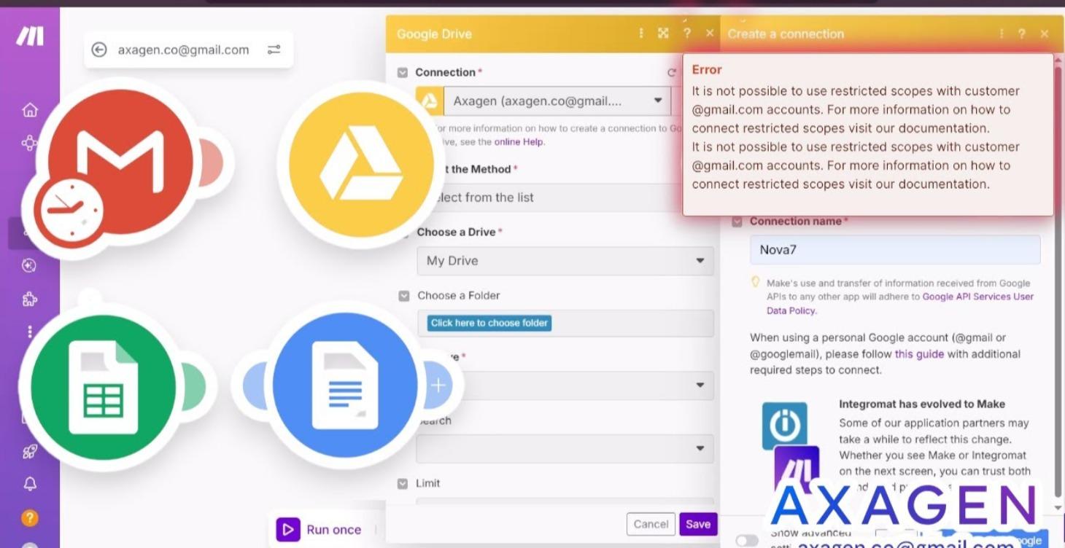Screen dimensions: 1065x548
Task: Click the Make logo in sidebar
Action: (30, 35)
